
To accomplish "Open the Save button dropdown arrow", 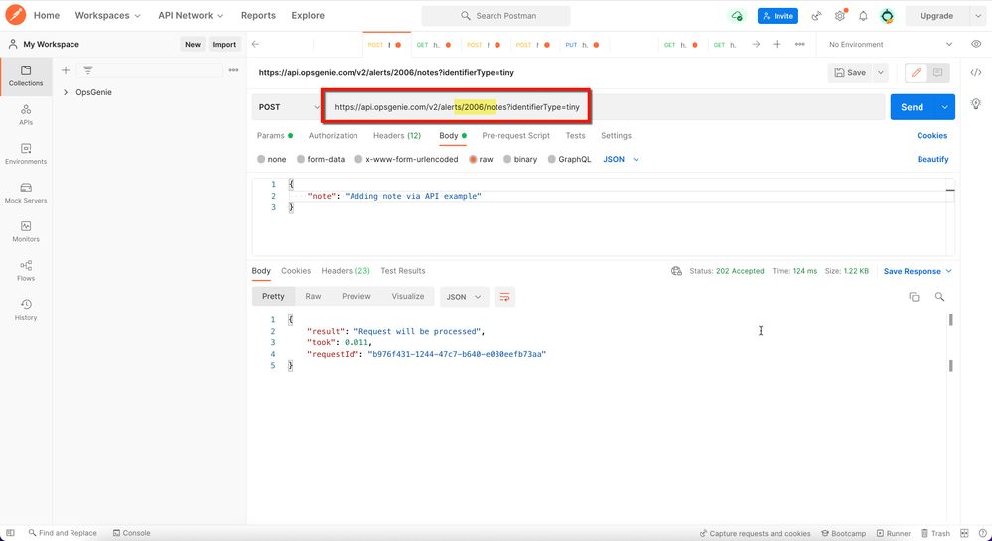I will 880,72.
